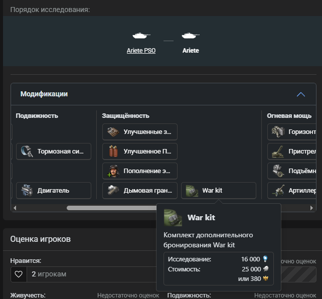
Task: Click the fire extinguisher icon for Улучшенное П...
Action: [113, 152]
